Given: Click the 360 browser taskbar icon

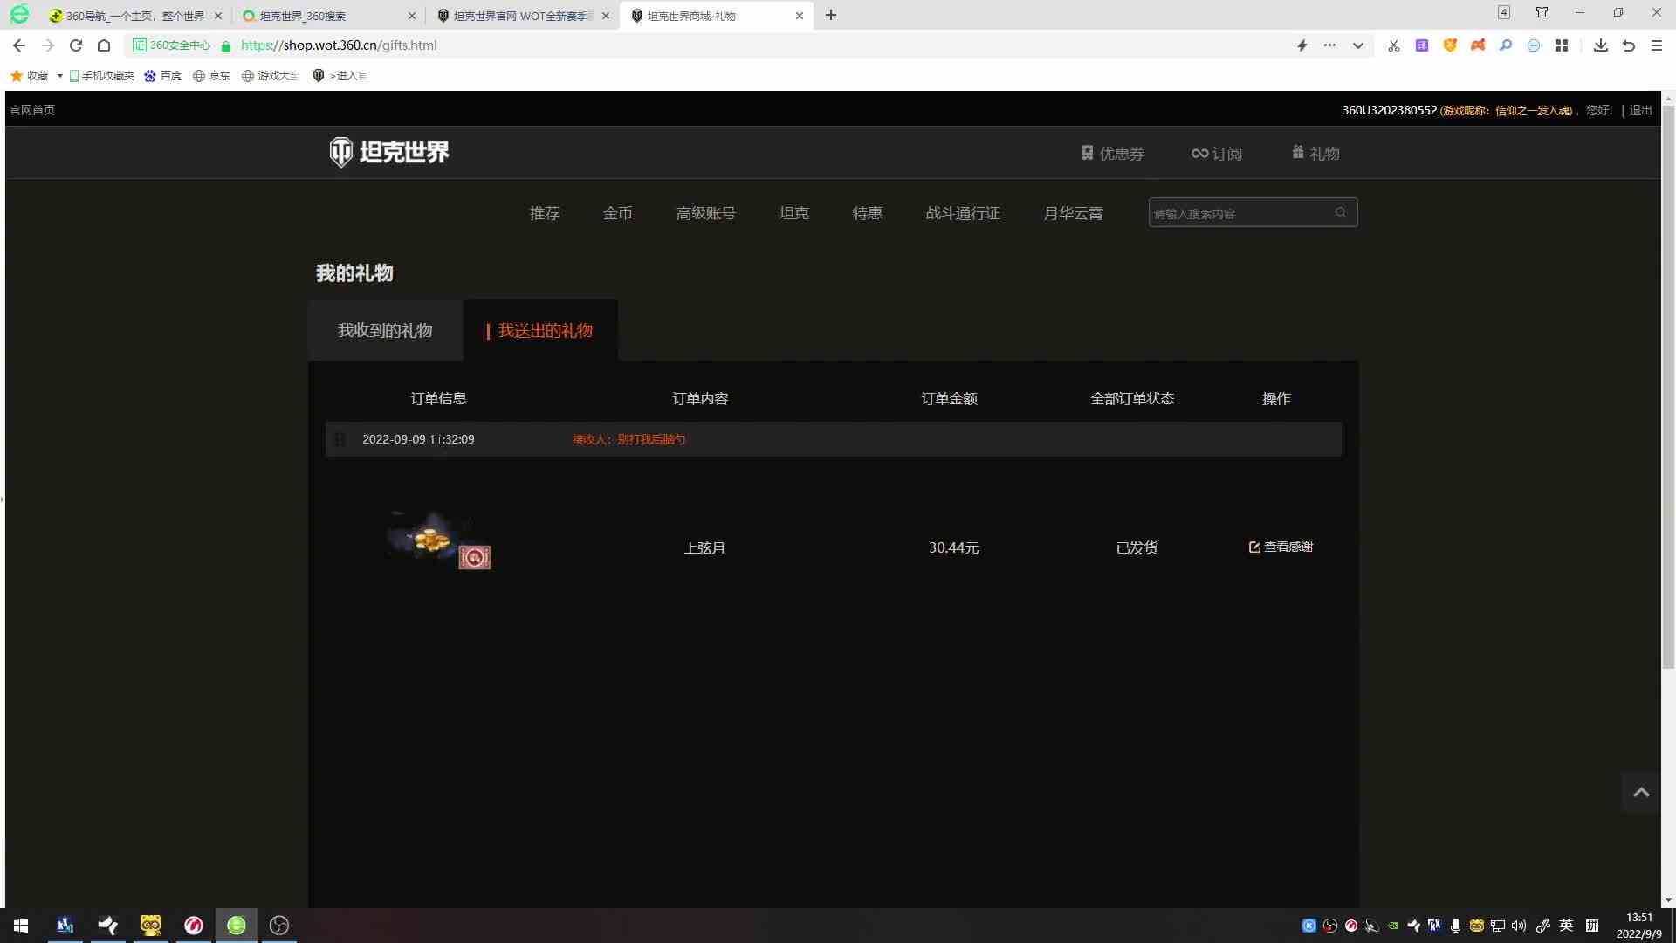Looking at the screenshot, I should pyautogui.click(x=237, y=926).
